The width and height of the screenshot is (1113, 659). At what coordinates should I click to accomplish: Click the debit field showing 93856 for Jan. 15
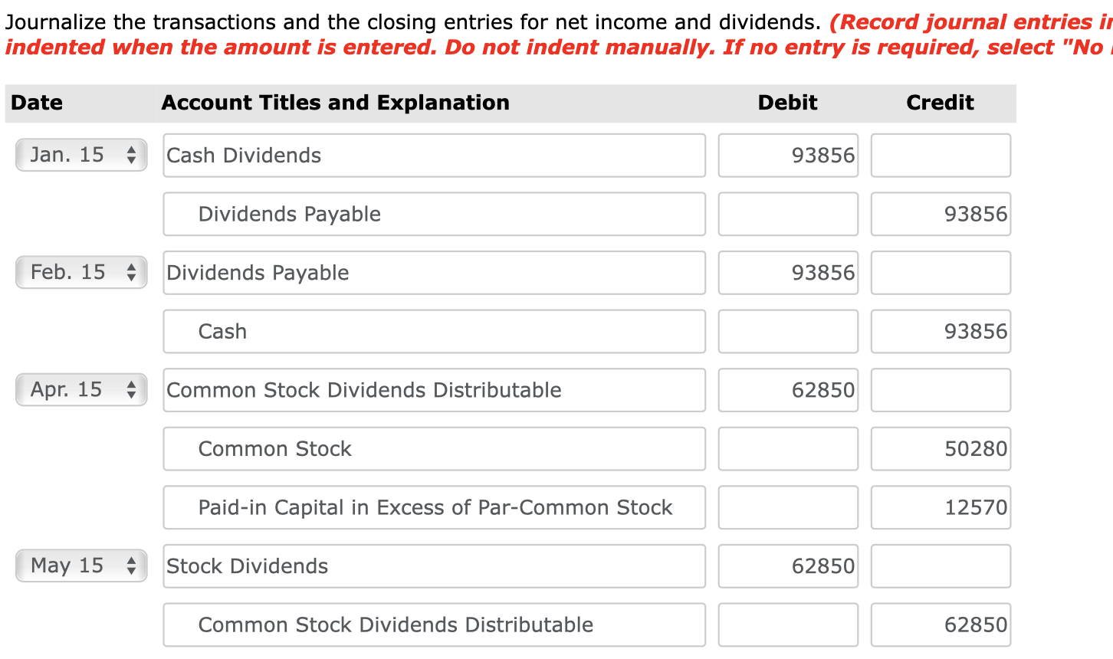pos(787,155)
